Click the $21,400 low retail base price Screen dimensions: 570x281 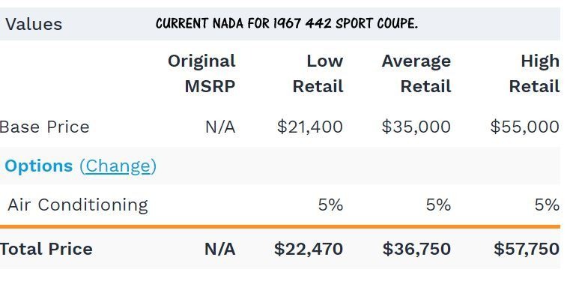[x=310, y=127]
